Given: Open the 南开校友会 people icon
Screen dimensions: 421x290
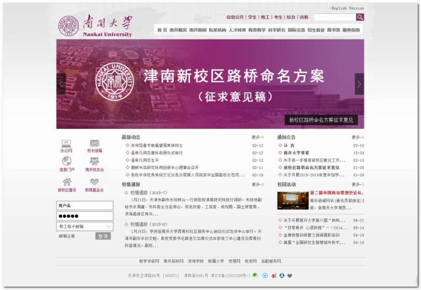Looking at the screenshot, I should (x=95, y=161).
